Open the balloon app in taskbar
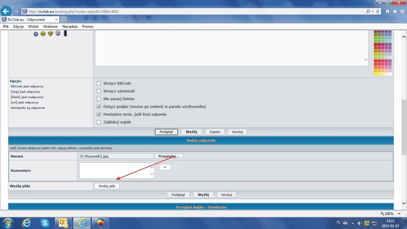Image resolution: width=407 pixels, height=229 pixels. [100, 223]
